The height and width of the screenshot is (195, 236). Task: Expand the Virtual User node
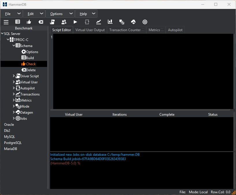point(14,82)
